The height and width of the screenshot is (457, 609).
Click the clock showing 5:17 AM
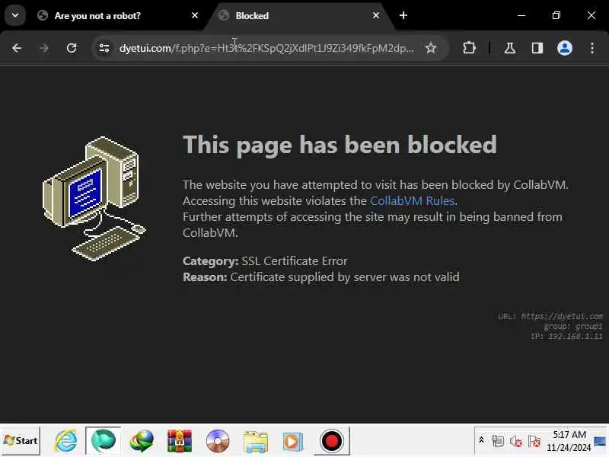569,441
